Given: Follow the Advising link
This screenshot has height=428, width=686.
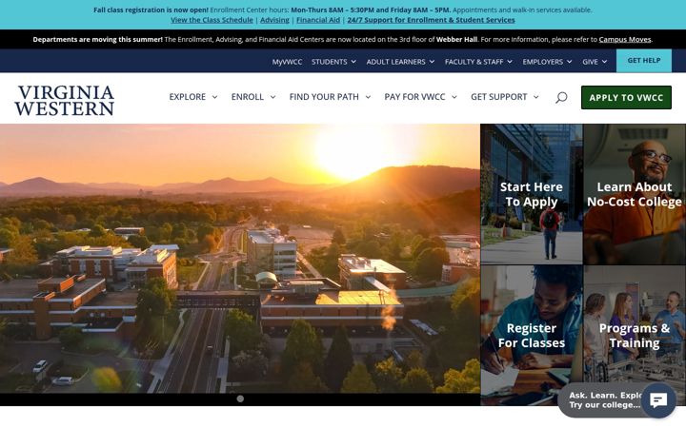Looking at the screenshot, I should coord(274,20).
